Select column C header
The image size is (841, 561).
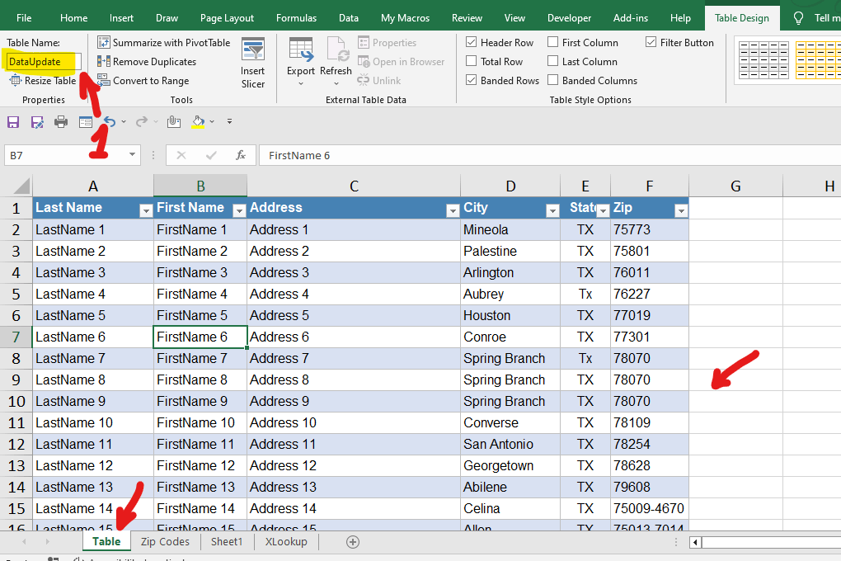(354, 186)
